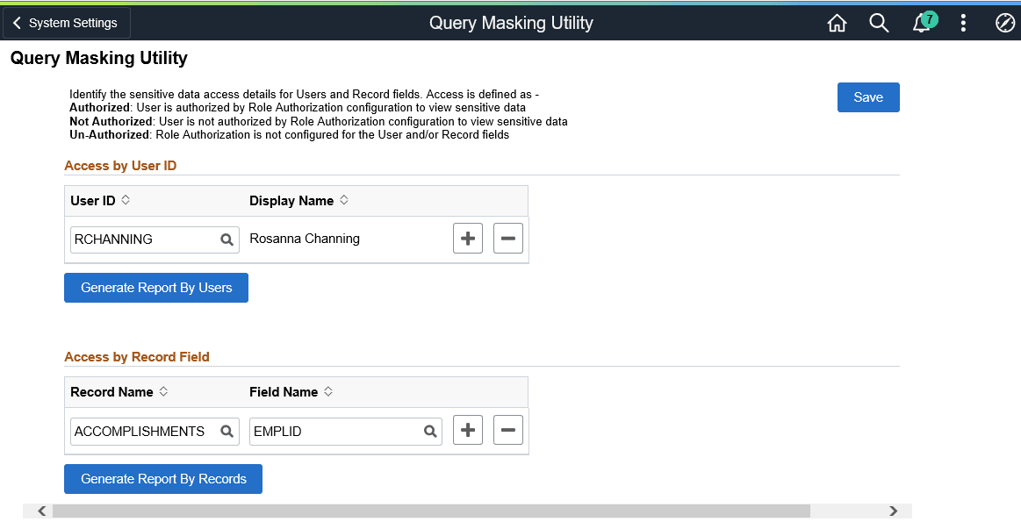Click Generate Report By Records
This screenshot has height=529, width=1021.
(x=162, y=479)
